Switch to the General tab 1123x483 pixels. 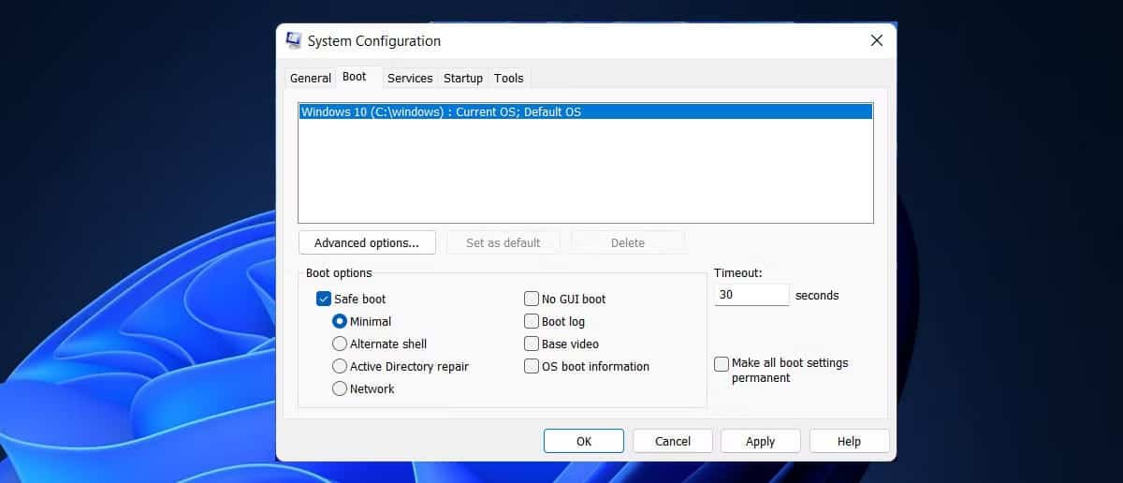[x=310, y=79]
